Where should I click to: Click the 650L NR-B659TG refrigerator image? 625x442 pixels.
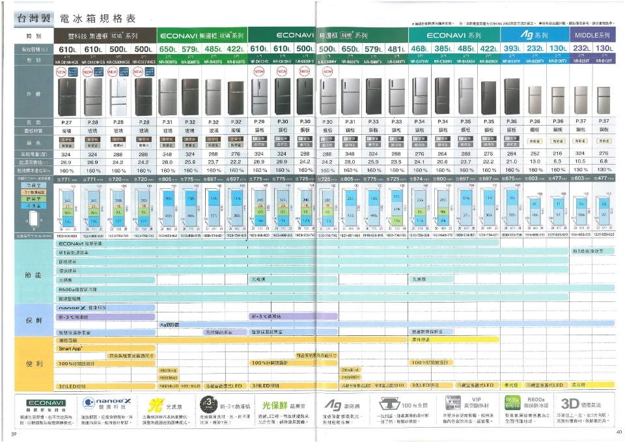pyautogui.click(x=167, y=96)
